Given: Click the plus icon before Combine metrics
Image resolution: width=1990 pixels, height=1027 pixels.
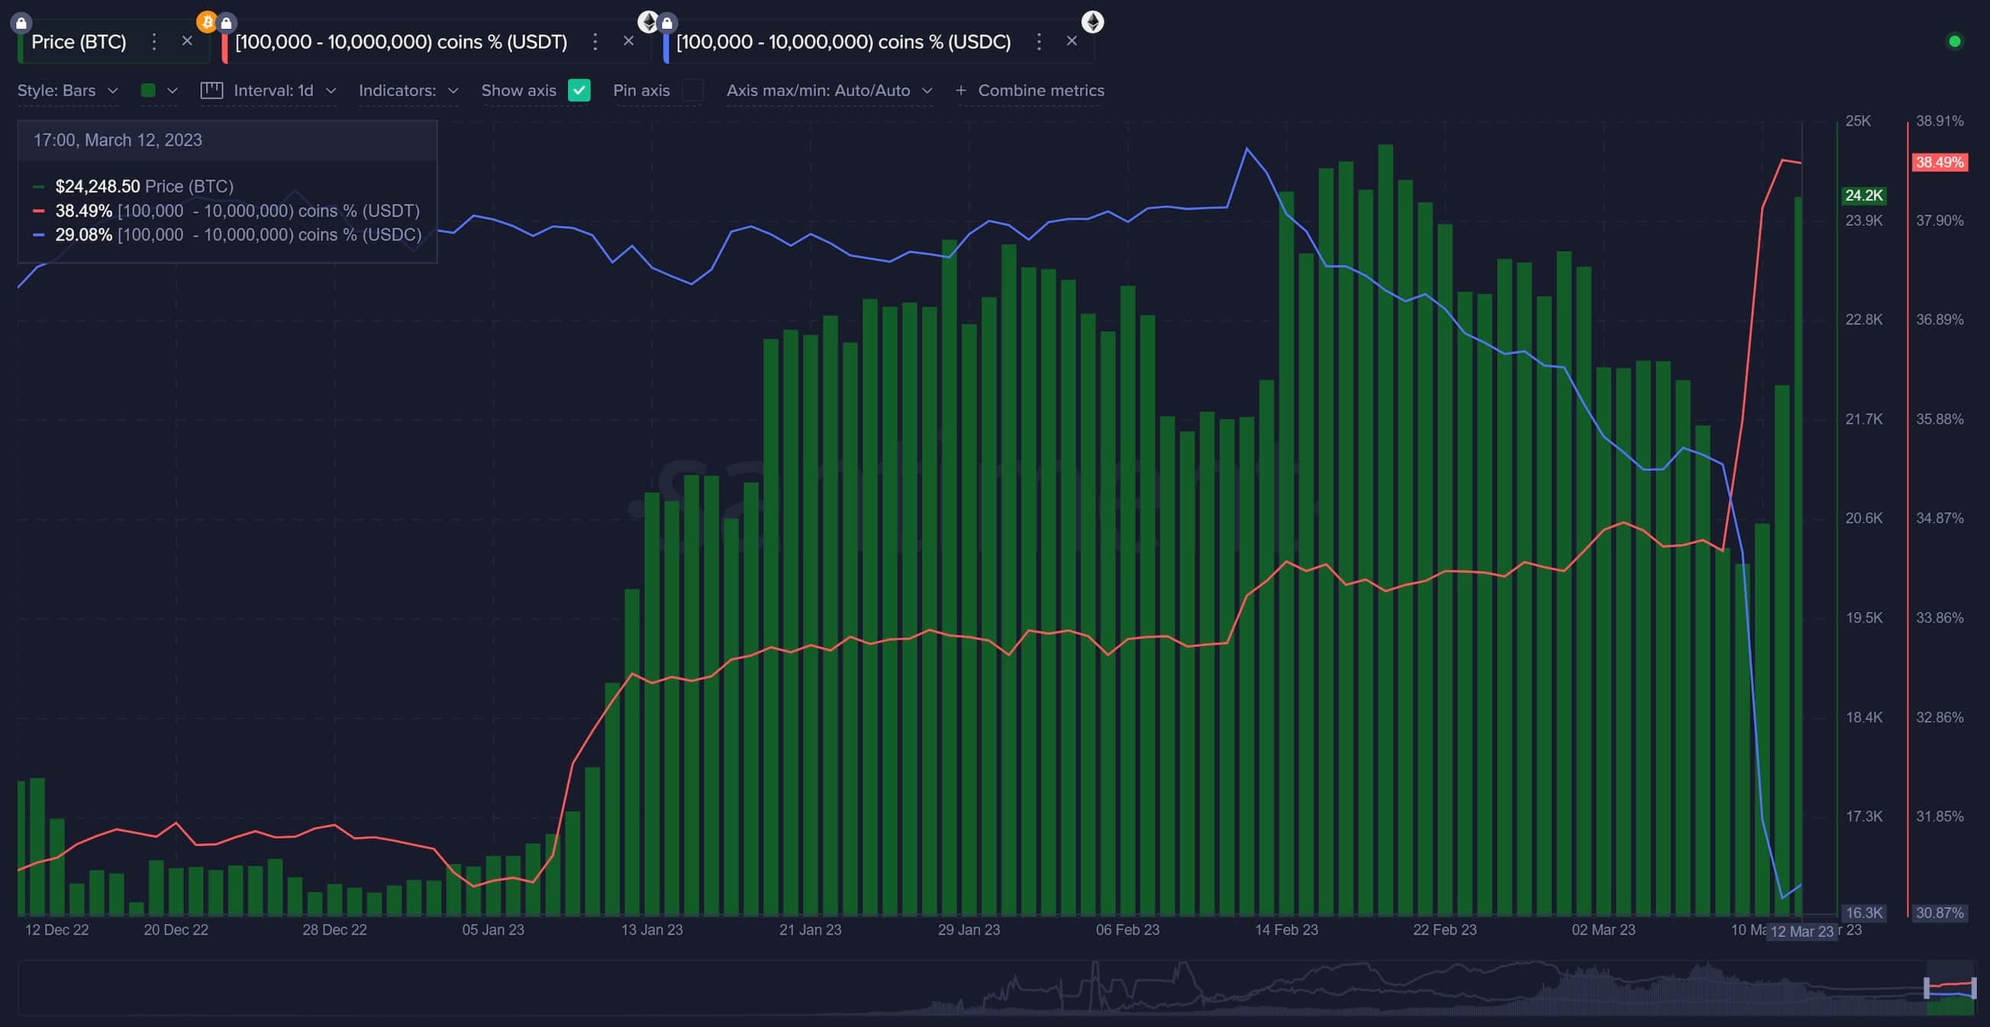Looking at the screenshot, I should point(961,90).
